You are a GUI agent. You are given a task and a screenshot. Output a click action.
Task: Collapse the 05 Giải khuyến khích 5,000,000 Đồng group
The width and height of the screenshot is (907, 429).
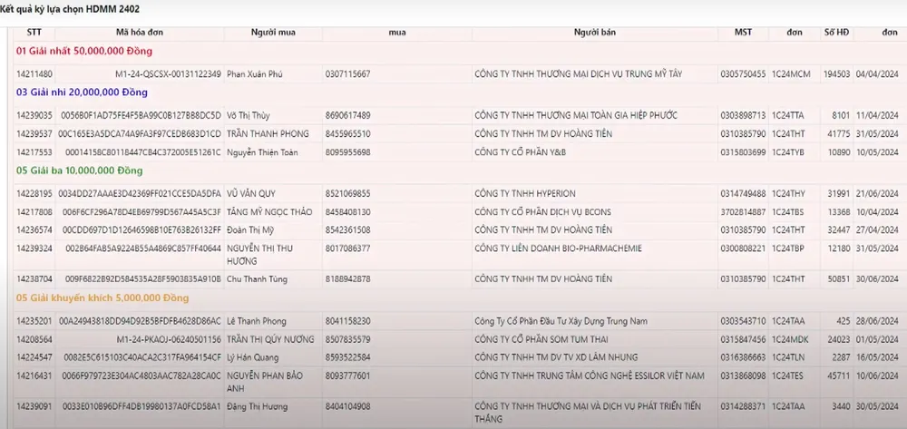pos(102,297)
